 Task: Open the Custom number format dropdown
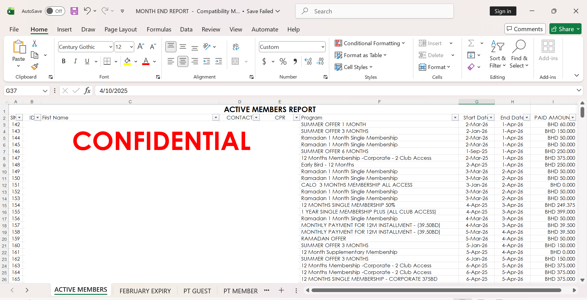pyautogui.click(x=323, y=47)
